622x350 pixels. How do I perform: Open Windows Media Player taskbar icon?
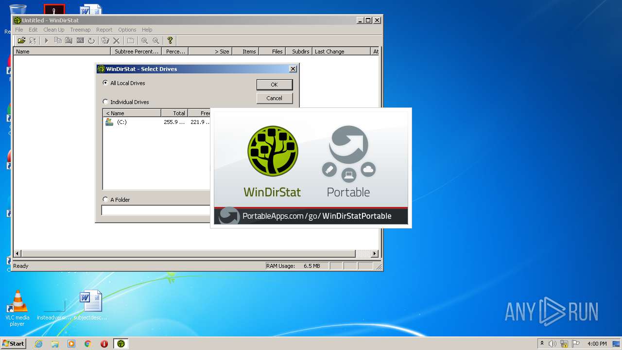pyautogui.click(x=71, y=344)
